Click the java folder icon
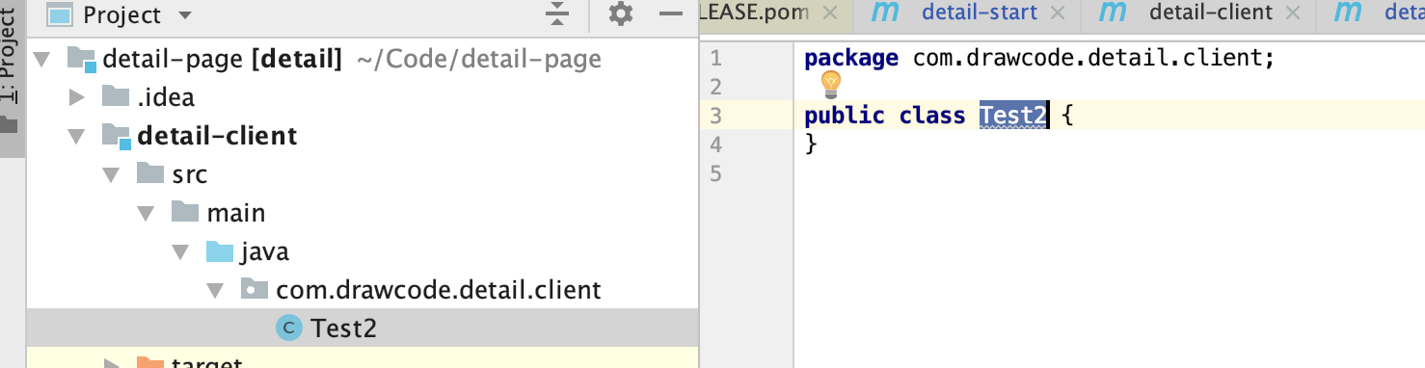 [x=220, y=251]
